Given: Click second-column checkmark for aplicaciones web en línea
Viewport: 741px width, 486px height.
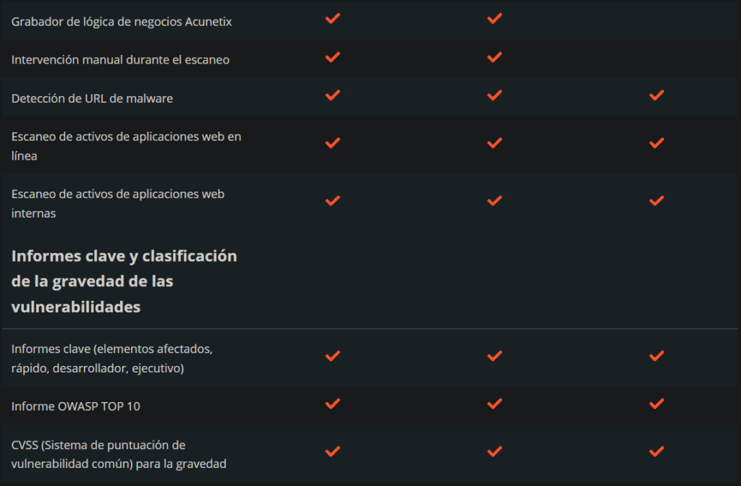Looking at the screenshot, I should [x=495, y=143].
